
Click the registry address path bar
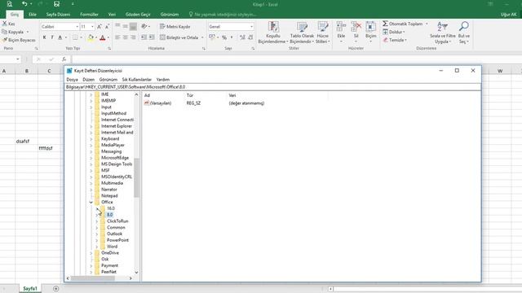tap(272, 87)
